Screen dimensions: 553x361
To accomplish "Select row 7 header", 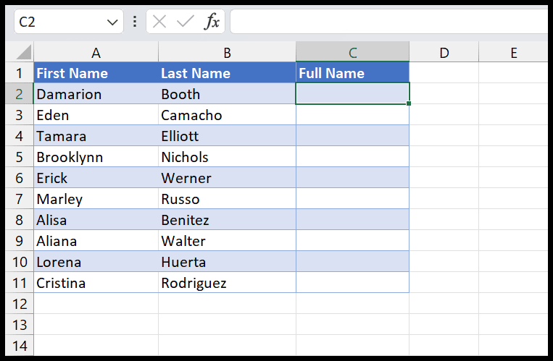I will point(20,199).
